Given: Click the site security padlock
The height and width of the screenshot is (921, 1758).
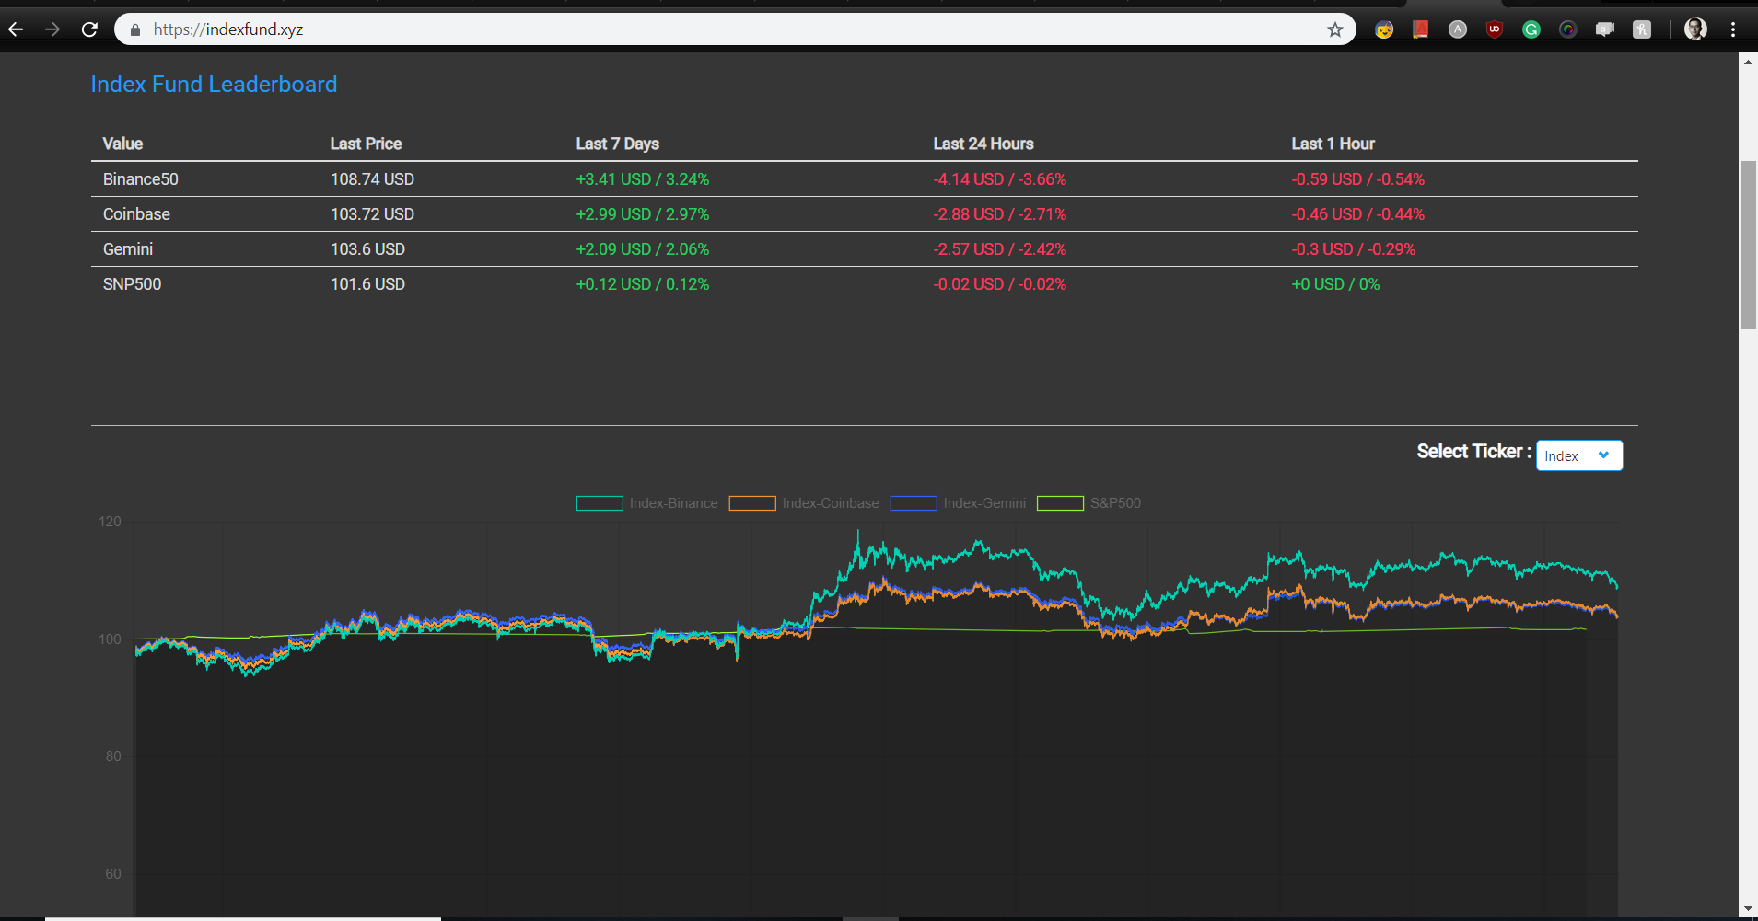Looking at the screenshot, I should tap(134, 29).
